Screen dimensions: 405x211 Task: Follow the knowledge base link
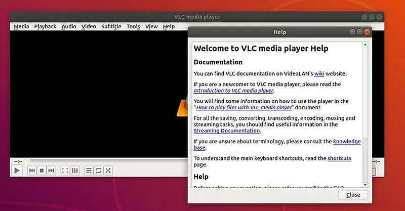click(x=347, y=141)
